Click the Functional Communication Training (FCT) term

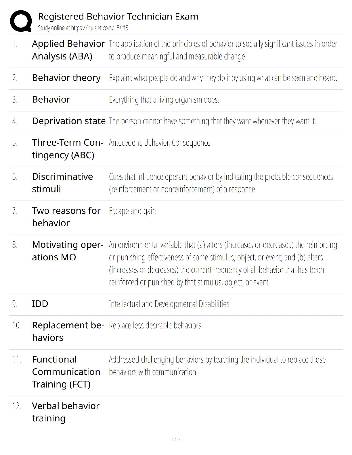[x=66, y=372]
